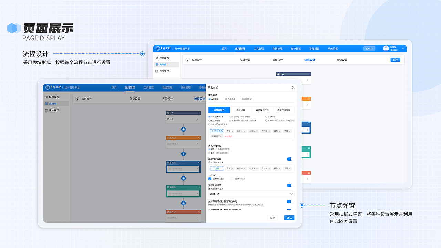Click 设置 button for 加签人员范围
The width and height of the screenshot is (441, 248).
[217, 168]
